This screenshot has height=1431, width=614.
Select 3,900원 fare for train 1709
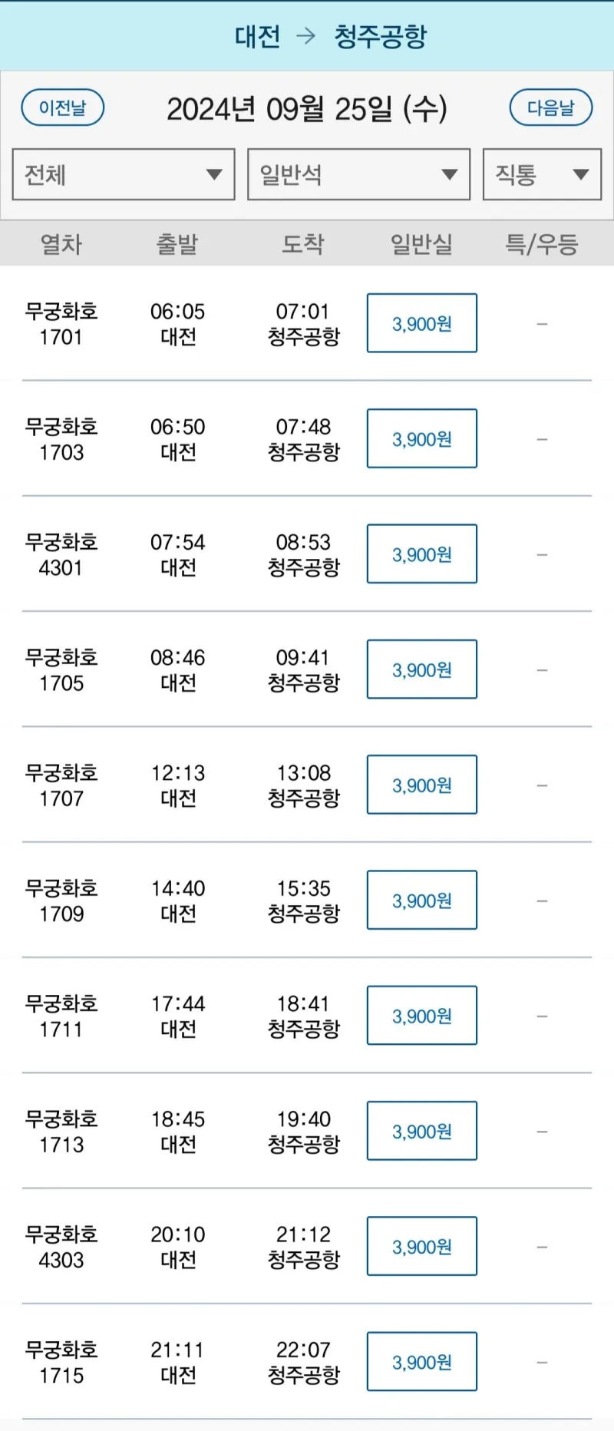(x=422, y=900)
